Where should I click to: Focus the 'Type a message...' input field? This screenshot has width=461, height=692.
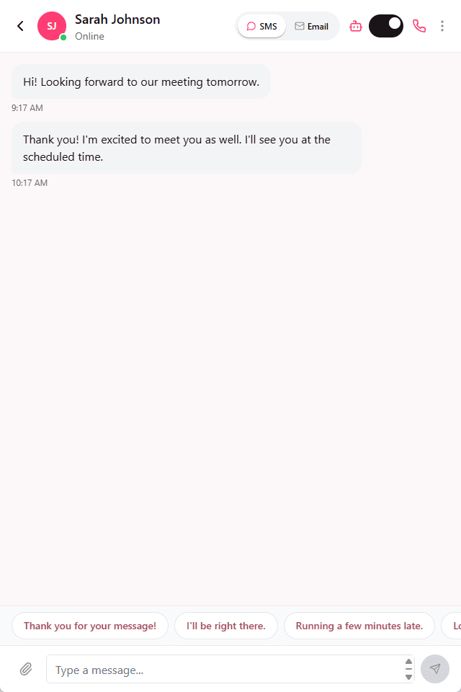click(223, 669)
